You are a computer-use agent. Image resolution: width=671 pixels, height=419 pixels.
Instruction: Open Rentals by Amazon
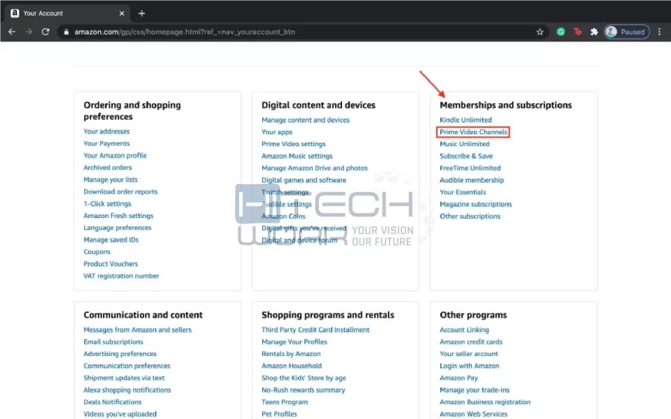[291, 354]
